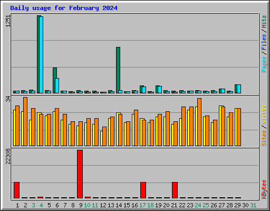270x211 pixels.
Task: Click the day 9 axis label
Action: 81,205
